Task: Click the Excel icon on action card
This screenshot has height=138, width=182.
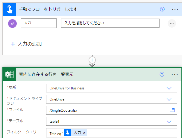Action: point(9,74)
